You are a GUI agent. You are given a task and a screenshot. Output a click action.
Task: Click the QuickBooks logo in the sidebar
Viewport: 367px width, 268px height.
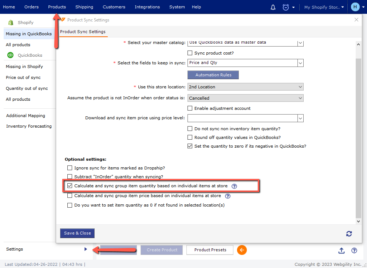click(x=10, y=55)
